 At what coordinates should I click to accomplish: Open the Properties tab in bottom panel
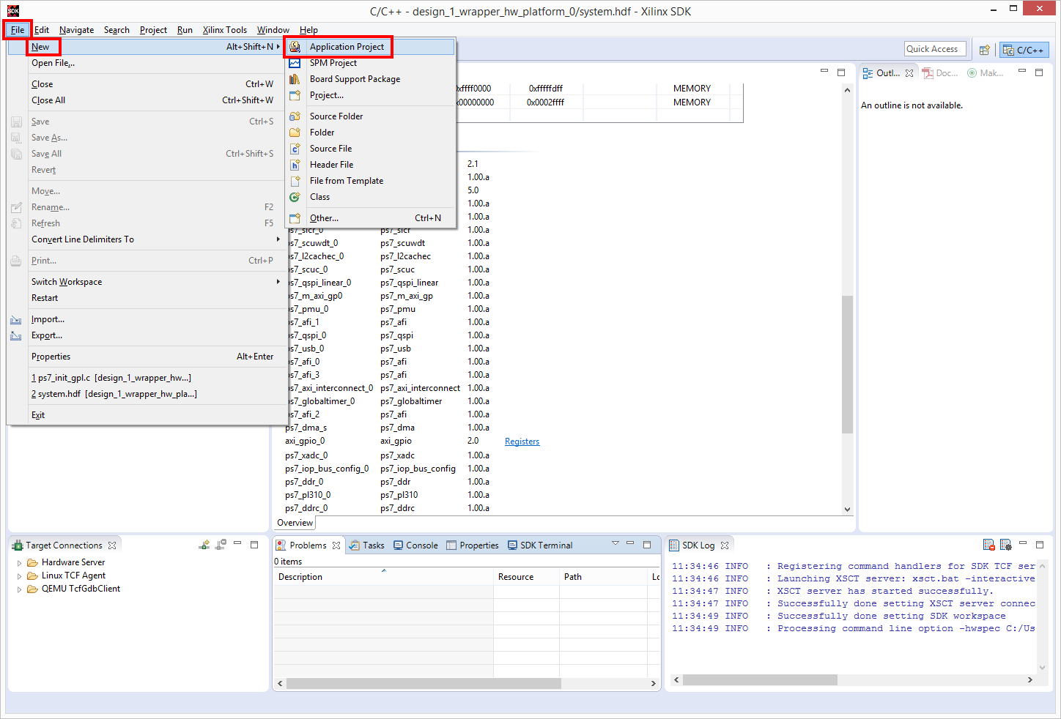click(x=473, y=545)
